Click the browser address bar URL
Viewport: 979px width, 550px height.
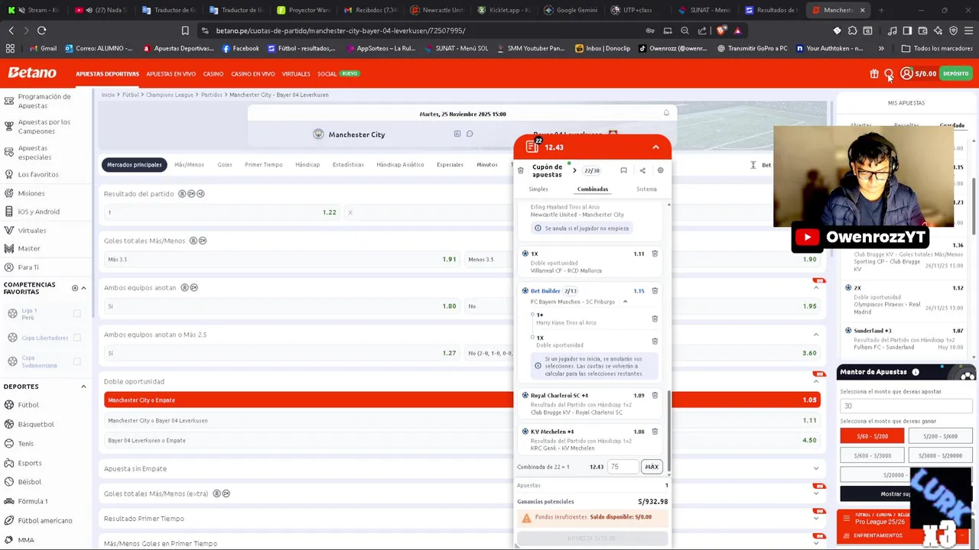340,31
